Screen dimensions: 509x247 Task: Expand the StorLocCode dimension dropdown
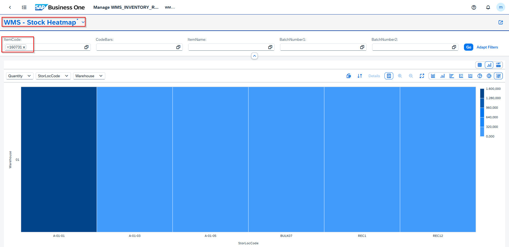pyautogui.click(x=53, y=76)
